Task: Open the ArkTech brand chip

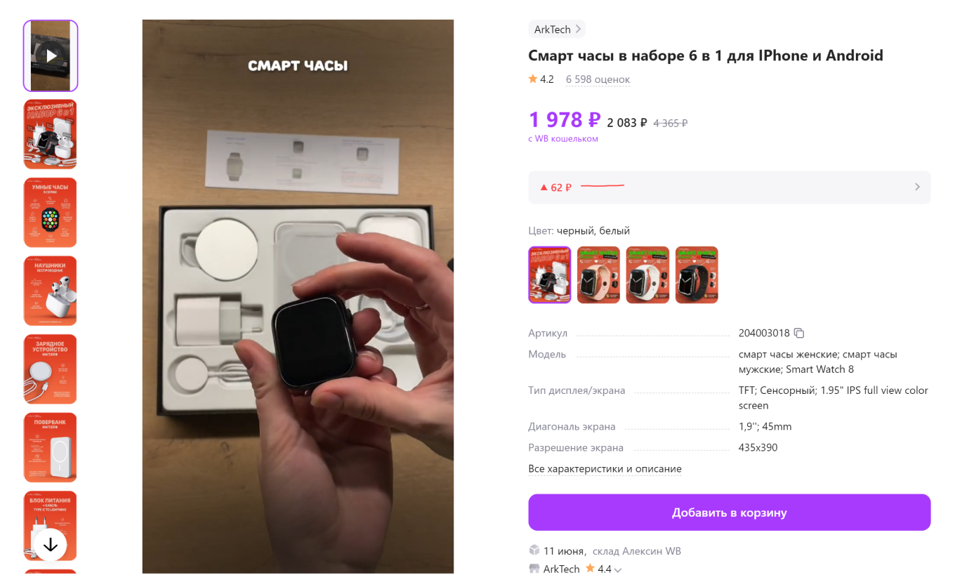Action: tap(557, 29)
